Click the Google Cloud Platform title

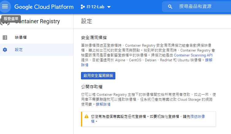(x=44, y=7)
